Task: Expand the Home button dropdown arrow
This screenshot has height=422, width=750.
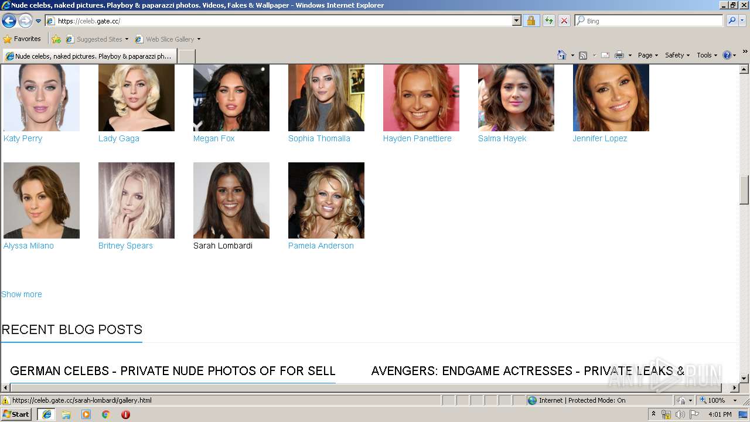Action: pos(572,55)
